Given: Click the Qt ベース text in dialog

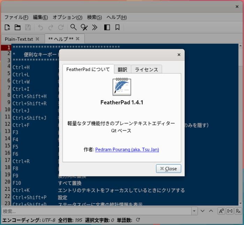Looking at the screenshot, I should coord(121,130).
